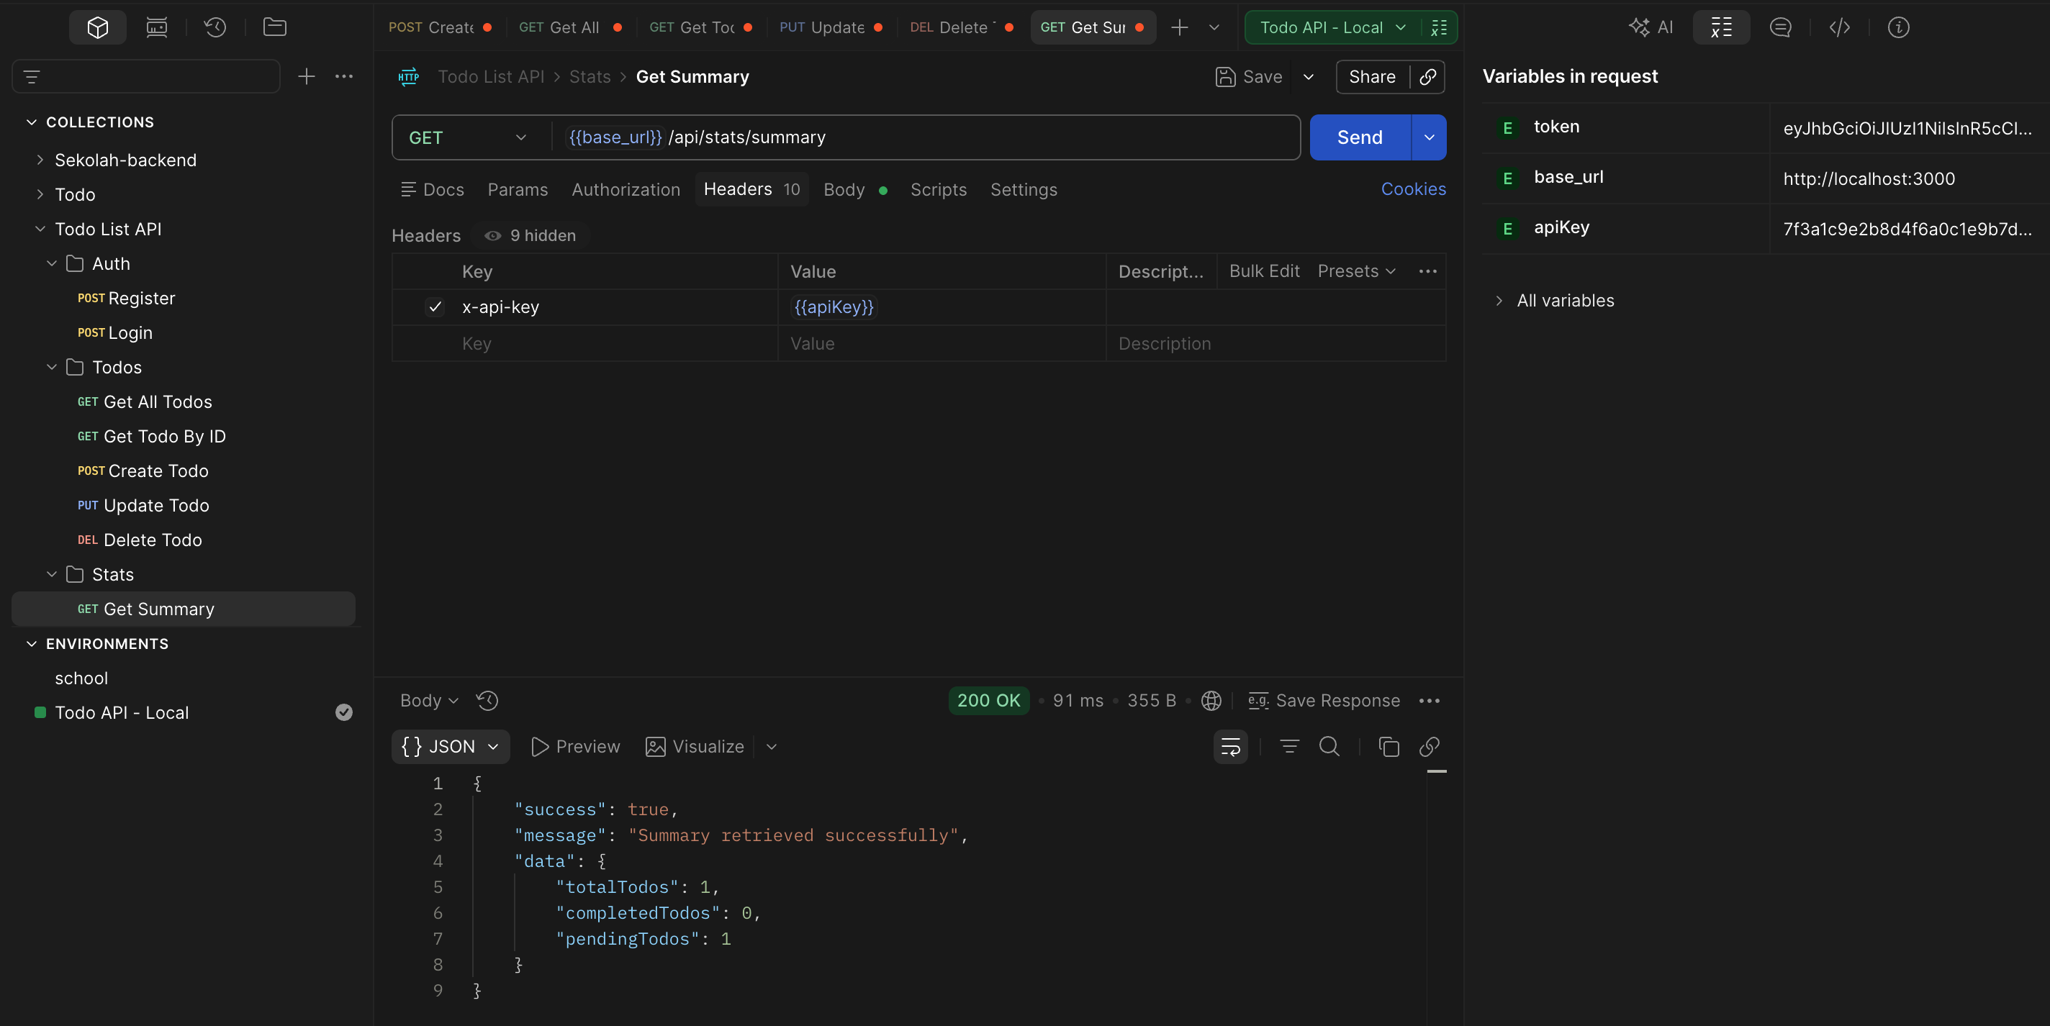Switch to the Params tab
Screen dimensions: 2050x1026
coord(518,189)
